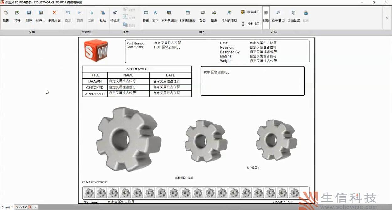Click the 删除主题 delete theme icon

pos(55,13)
